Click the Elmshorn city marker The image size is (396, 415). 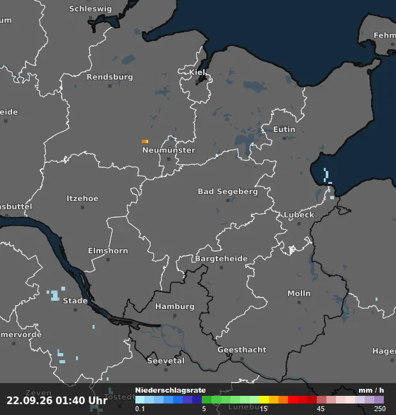[108, 260]
